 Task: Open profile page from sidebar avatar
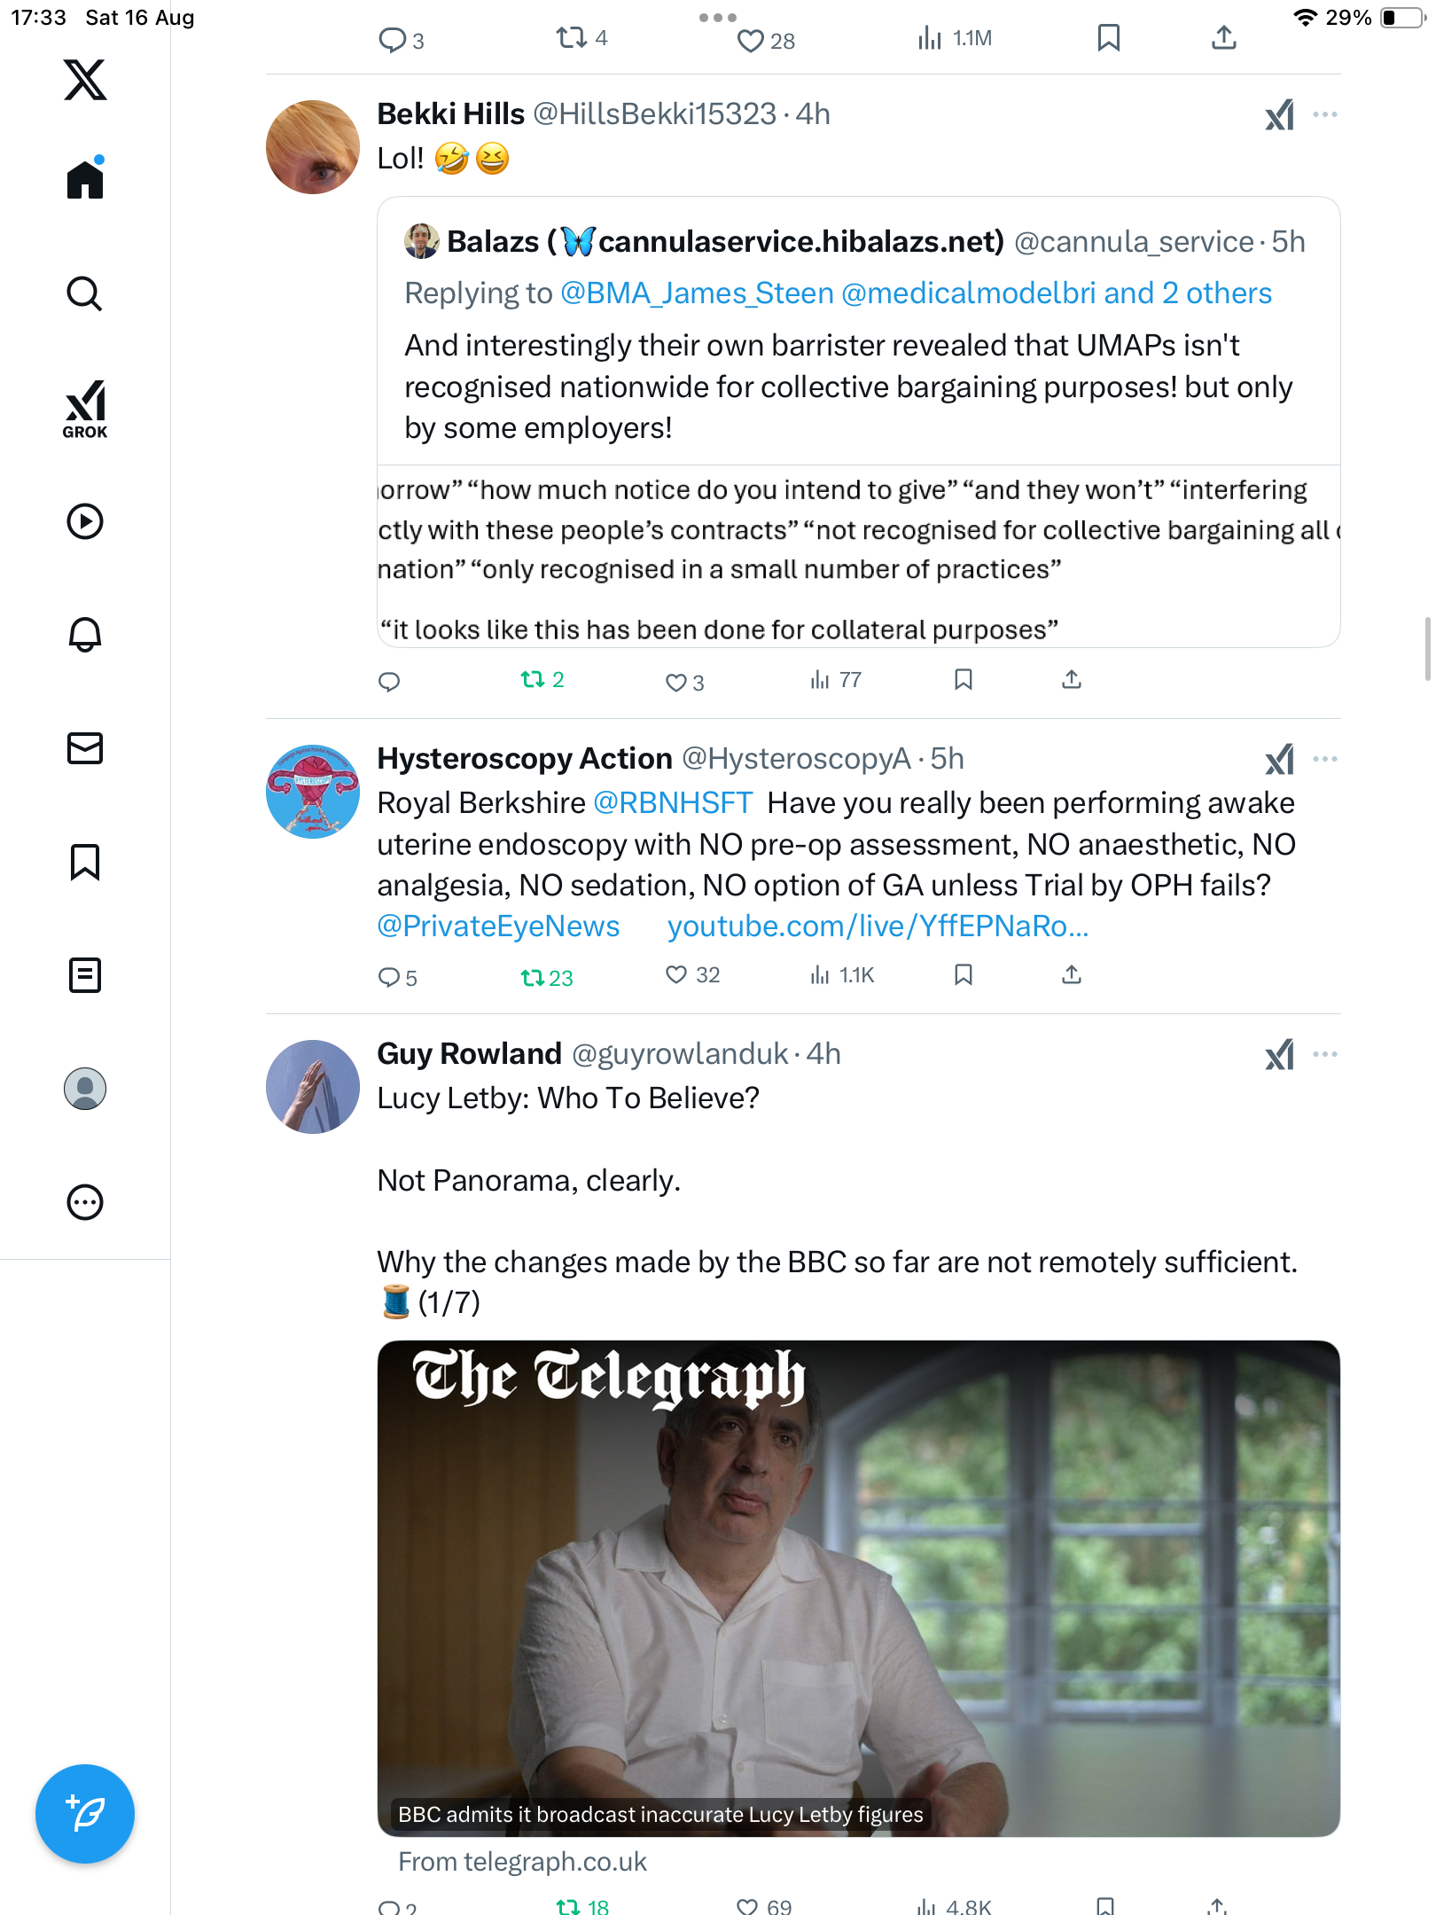click(85, 1089)
